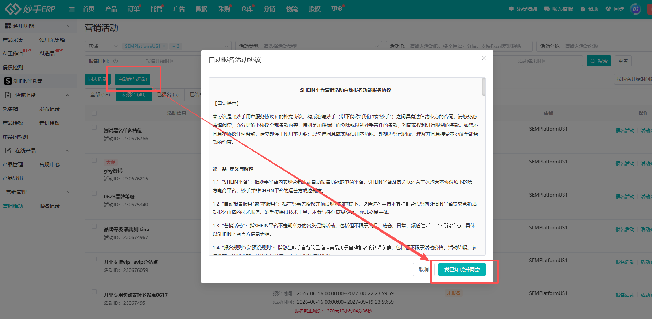The width and height of the screenshot is (652, 319).
Task: Open 报名记录 in sidebar
Action: (x=50, y=206)
